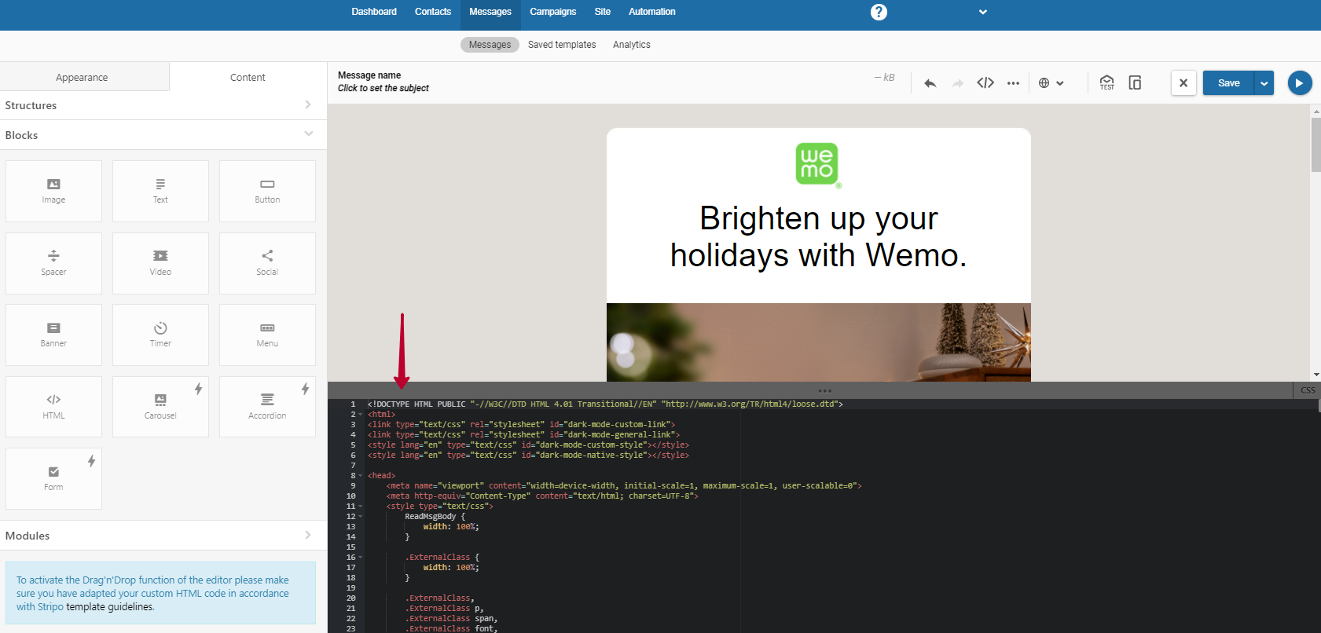The height and width of the screenshot is (633, 1321).
Task: Click the DOCTYPE line in code editor
Action: pyautogui.click(x=605, y=404)
